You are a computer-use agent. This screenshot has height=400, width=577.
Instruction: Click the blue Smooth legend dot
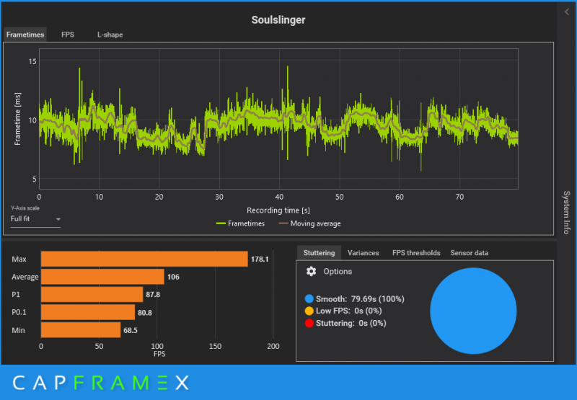pos(309,299)
